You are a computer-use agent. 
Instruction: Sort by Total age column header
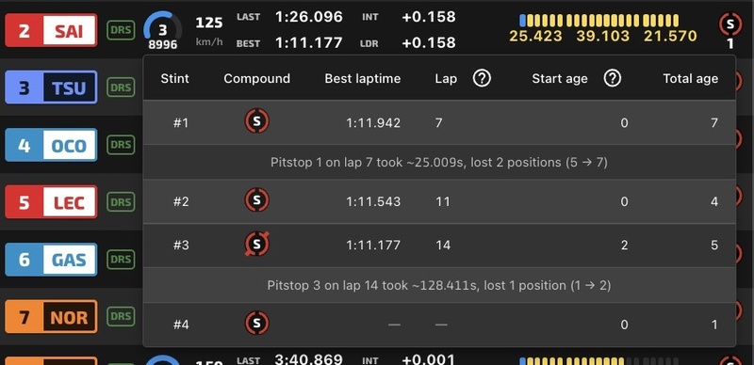(691, 79)
